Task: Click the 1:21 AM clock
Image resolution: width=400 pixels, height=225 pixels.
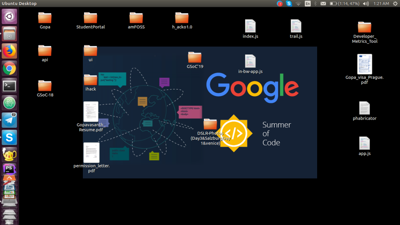Action: click(381, 4)
